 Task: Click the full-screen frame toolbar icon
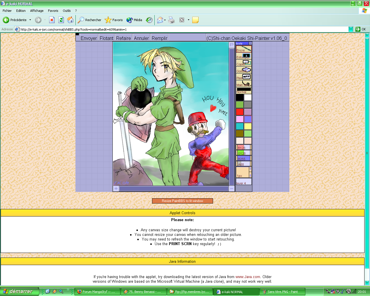point(182,20)
